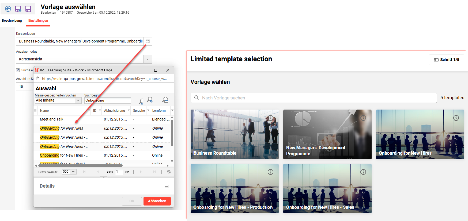
Task: Click the Schritt 1/5 button
Action: coord(447,60)
